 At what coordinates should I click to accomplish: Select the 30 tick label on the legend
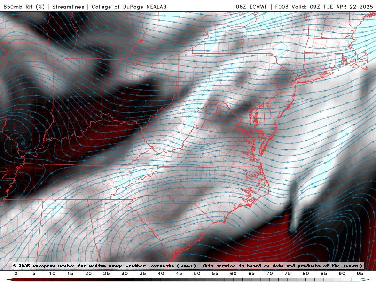pyautogui.click(x=125, y=274)
